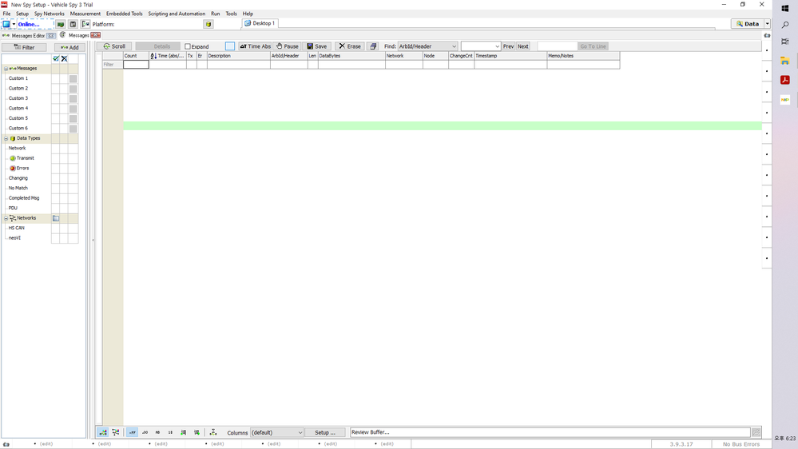Open the Spy Networks menu
798x449 pixels.
[x=50, y=14]
